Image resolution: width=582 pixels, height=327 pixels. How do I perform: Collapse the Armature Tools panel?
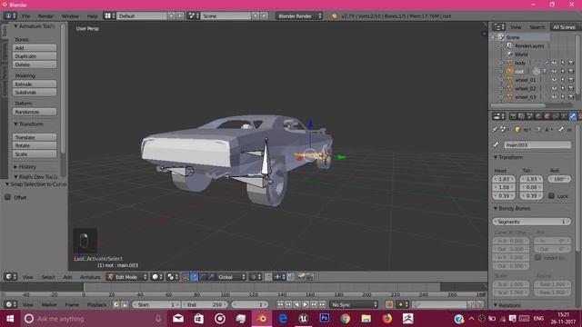[16, 26]
